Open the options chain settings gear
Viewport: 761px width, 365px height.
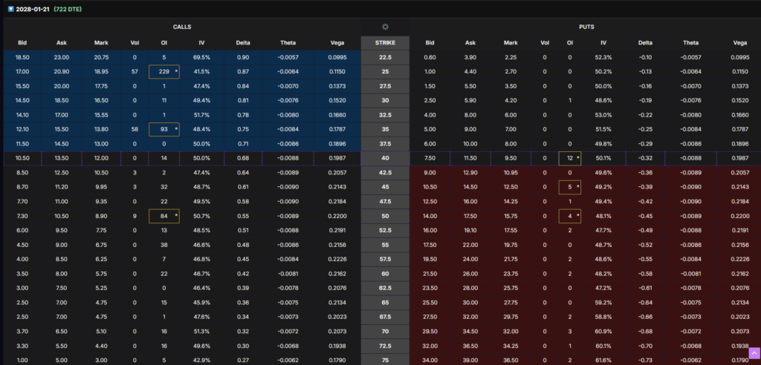pyautogui.click(x=385, y=27)
